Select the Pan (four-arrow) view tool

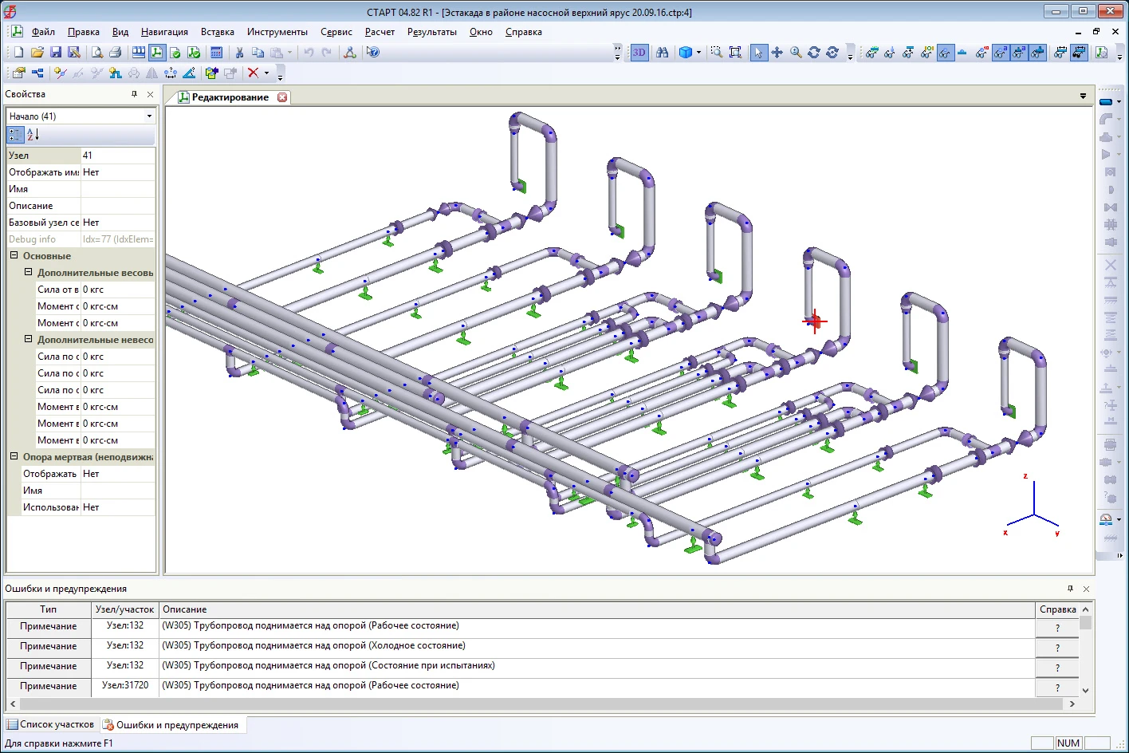(x=777, y=53)
